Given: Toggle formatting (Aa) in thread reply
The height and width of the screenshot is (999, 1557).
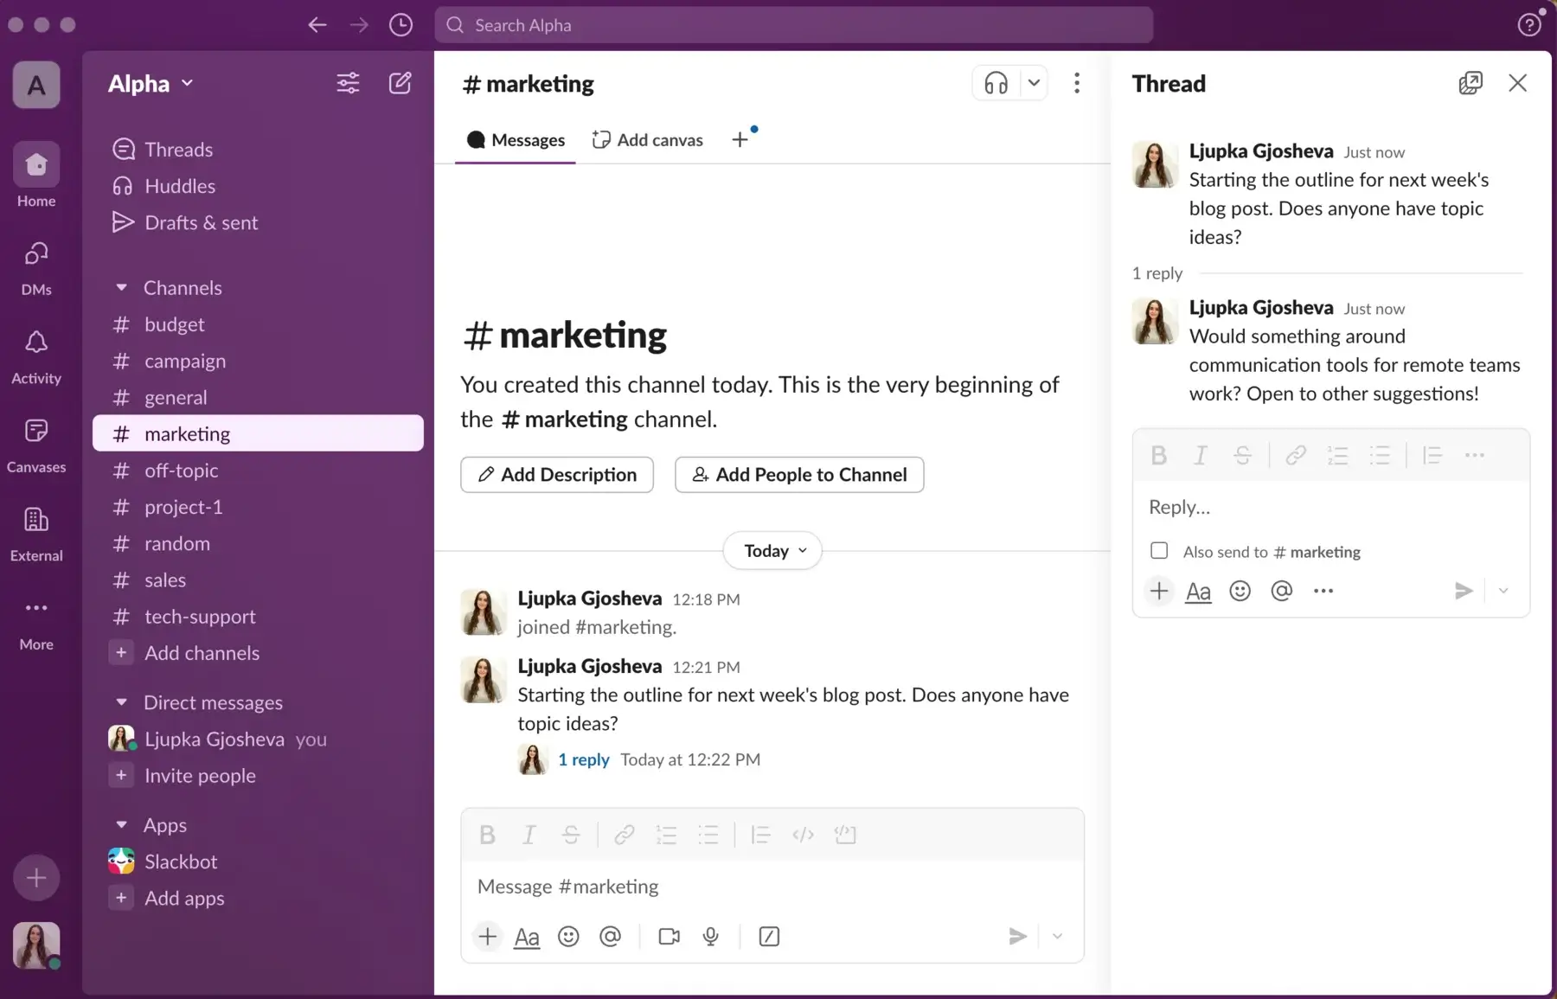Looking at the screenshot, I should tap(1198, 592).
